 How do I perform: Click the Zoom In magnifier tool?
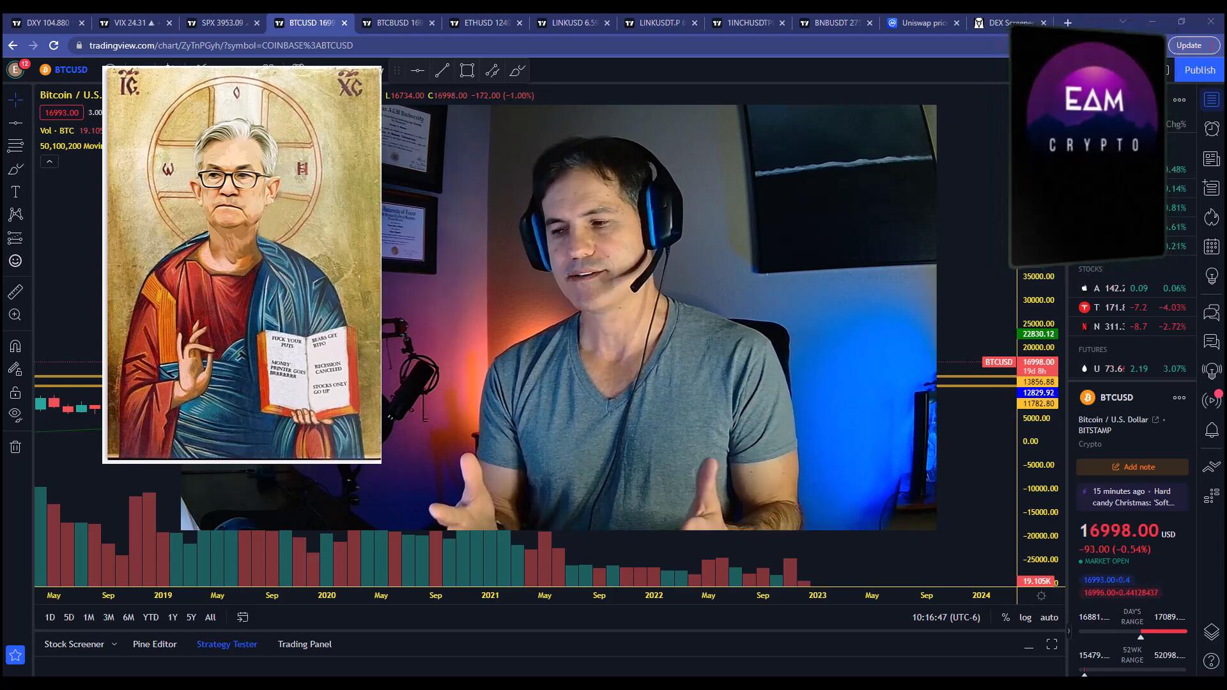click(15, 315)
